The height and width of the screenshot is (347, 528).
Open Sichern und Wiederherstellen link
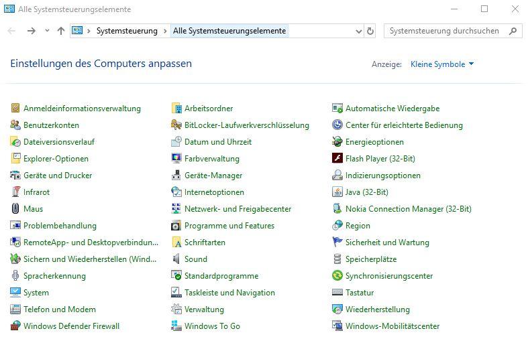(x=90, y=259)
